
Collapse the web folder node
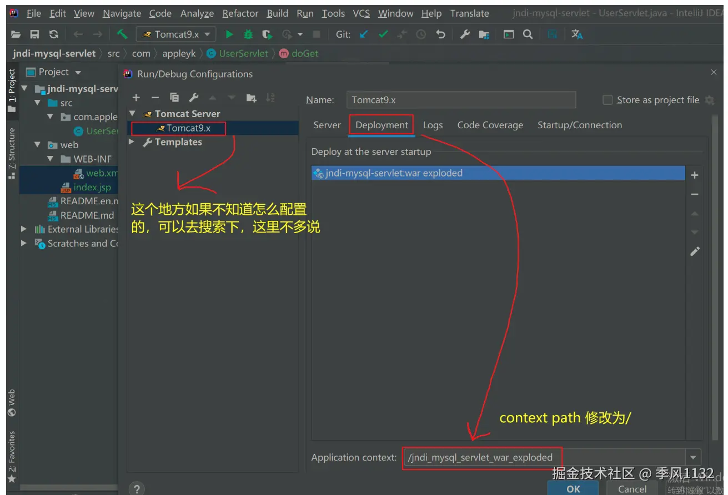pyautogui.click(x=37, y=145)
